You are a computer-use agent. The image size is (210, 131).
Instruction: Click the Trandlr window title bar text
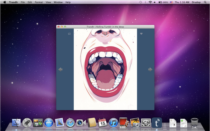pyautogui.click(x=105, y=27)
